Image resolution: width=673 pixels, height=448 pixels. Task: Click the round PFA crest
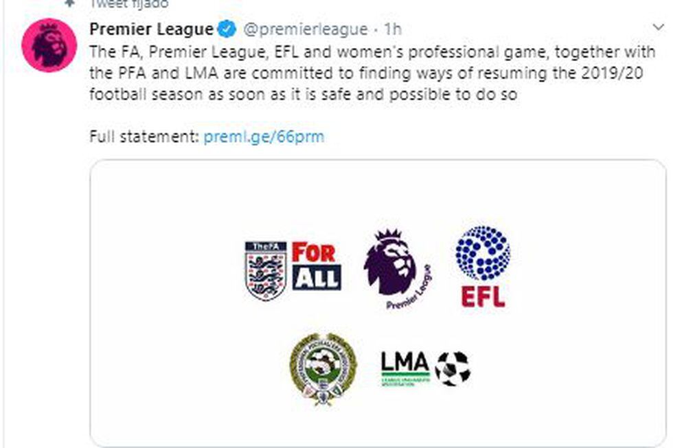pos(322,368)
